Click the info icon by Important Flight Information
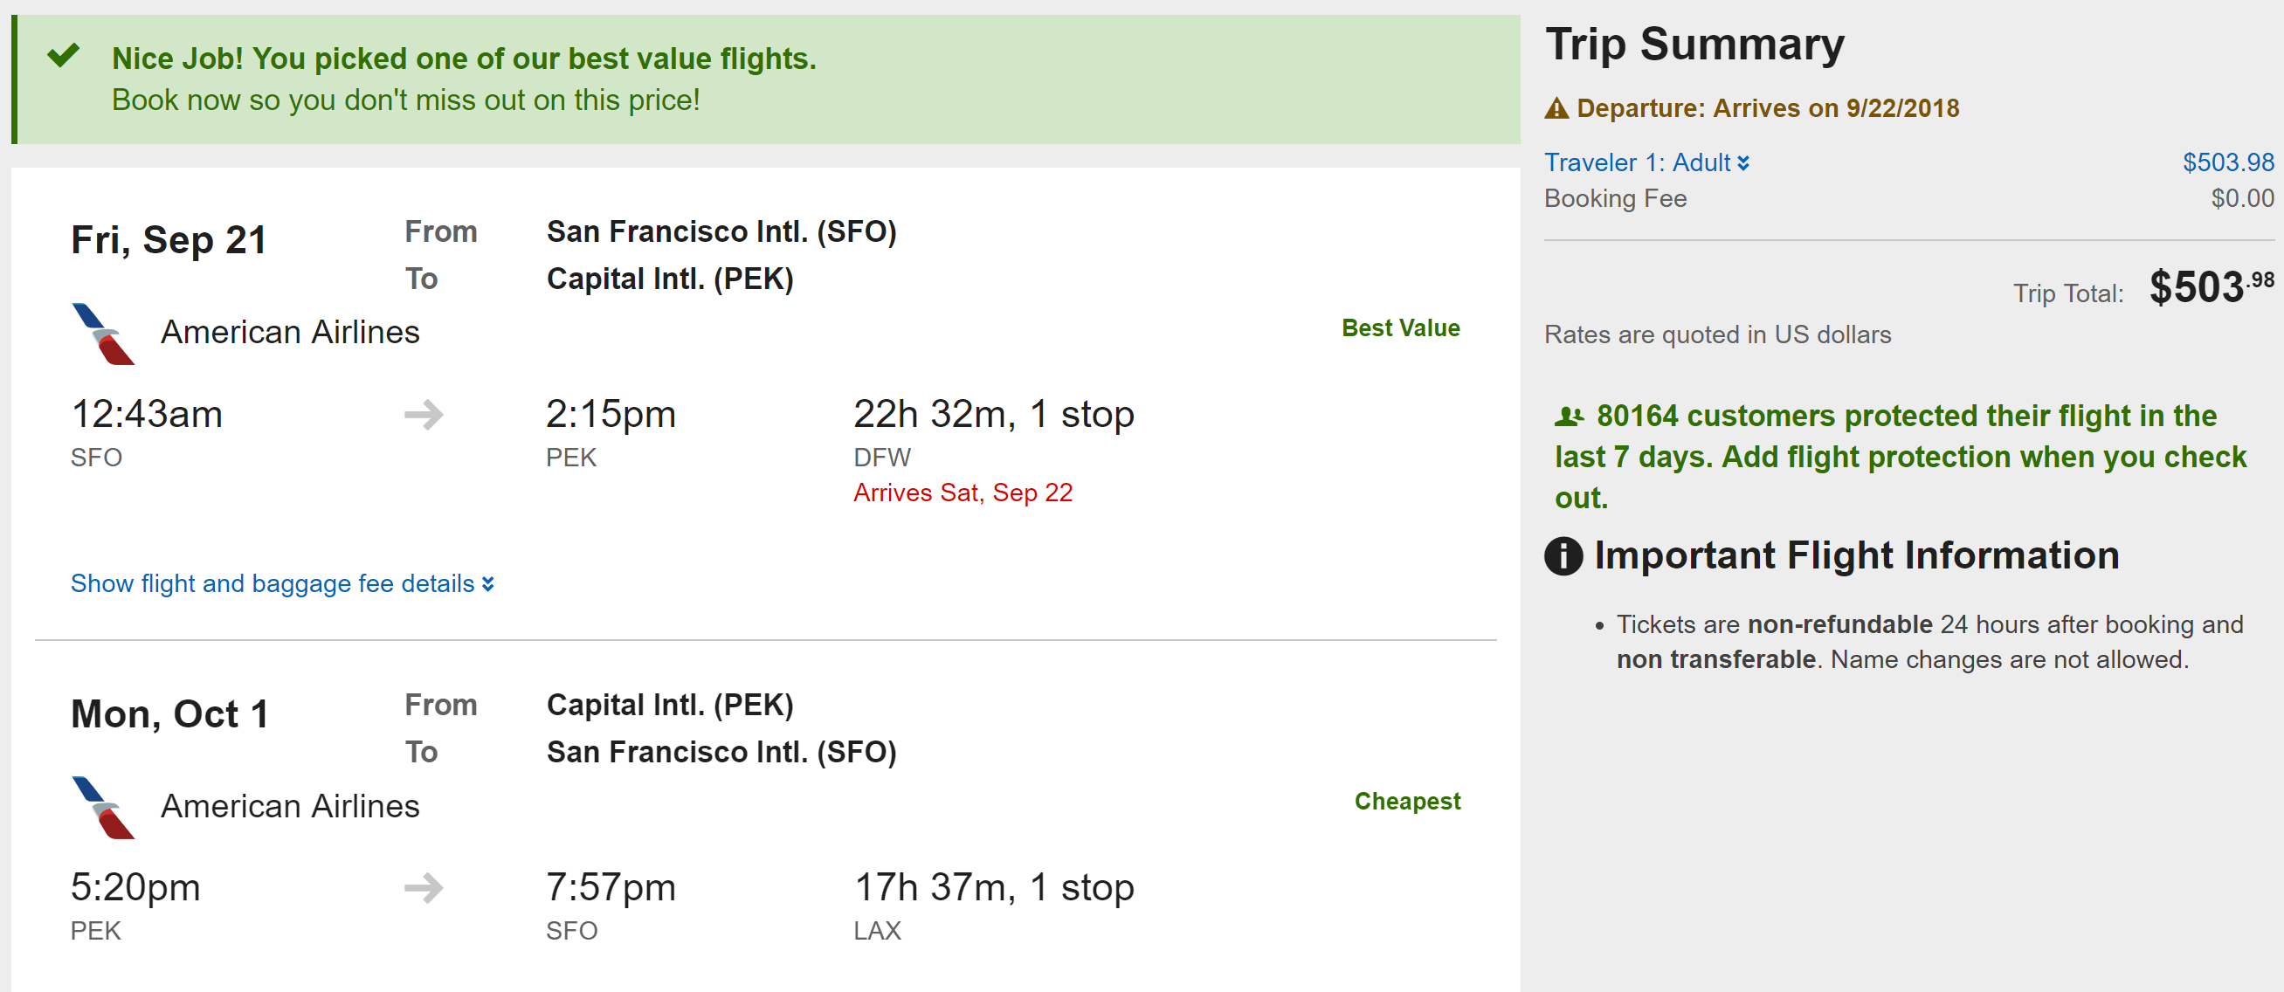2284x992 pixels. click(x=1563, y=557)
